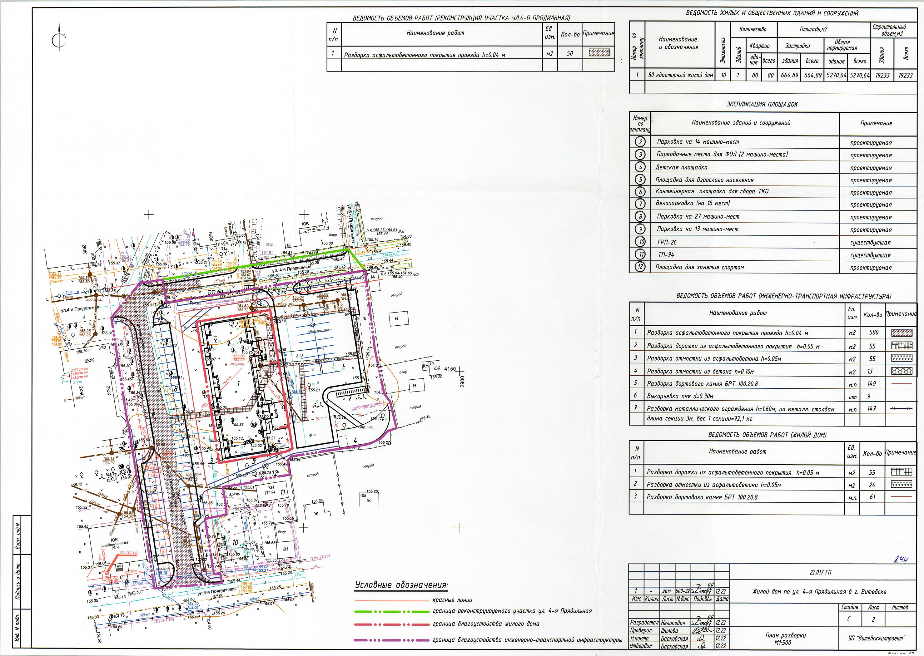This screenshot has width=924, height=656.
Task: Select circled number 10 for ГРП-26
Action: pos(640,242)
